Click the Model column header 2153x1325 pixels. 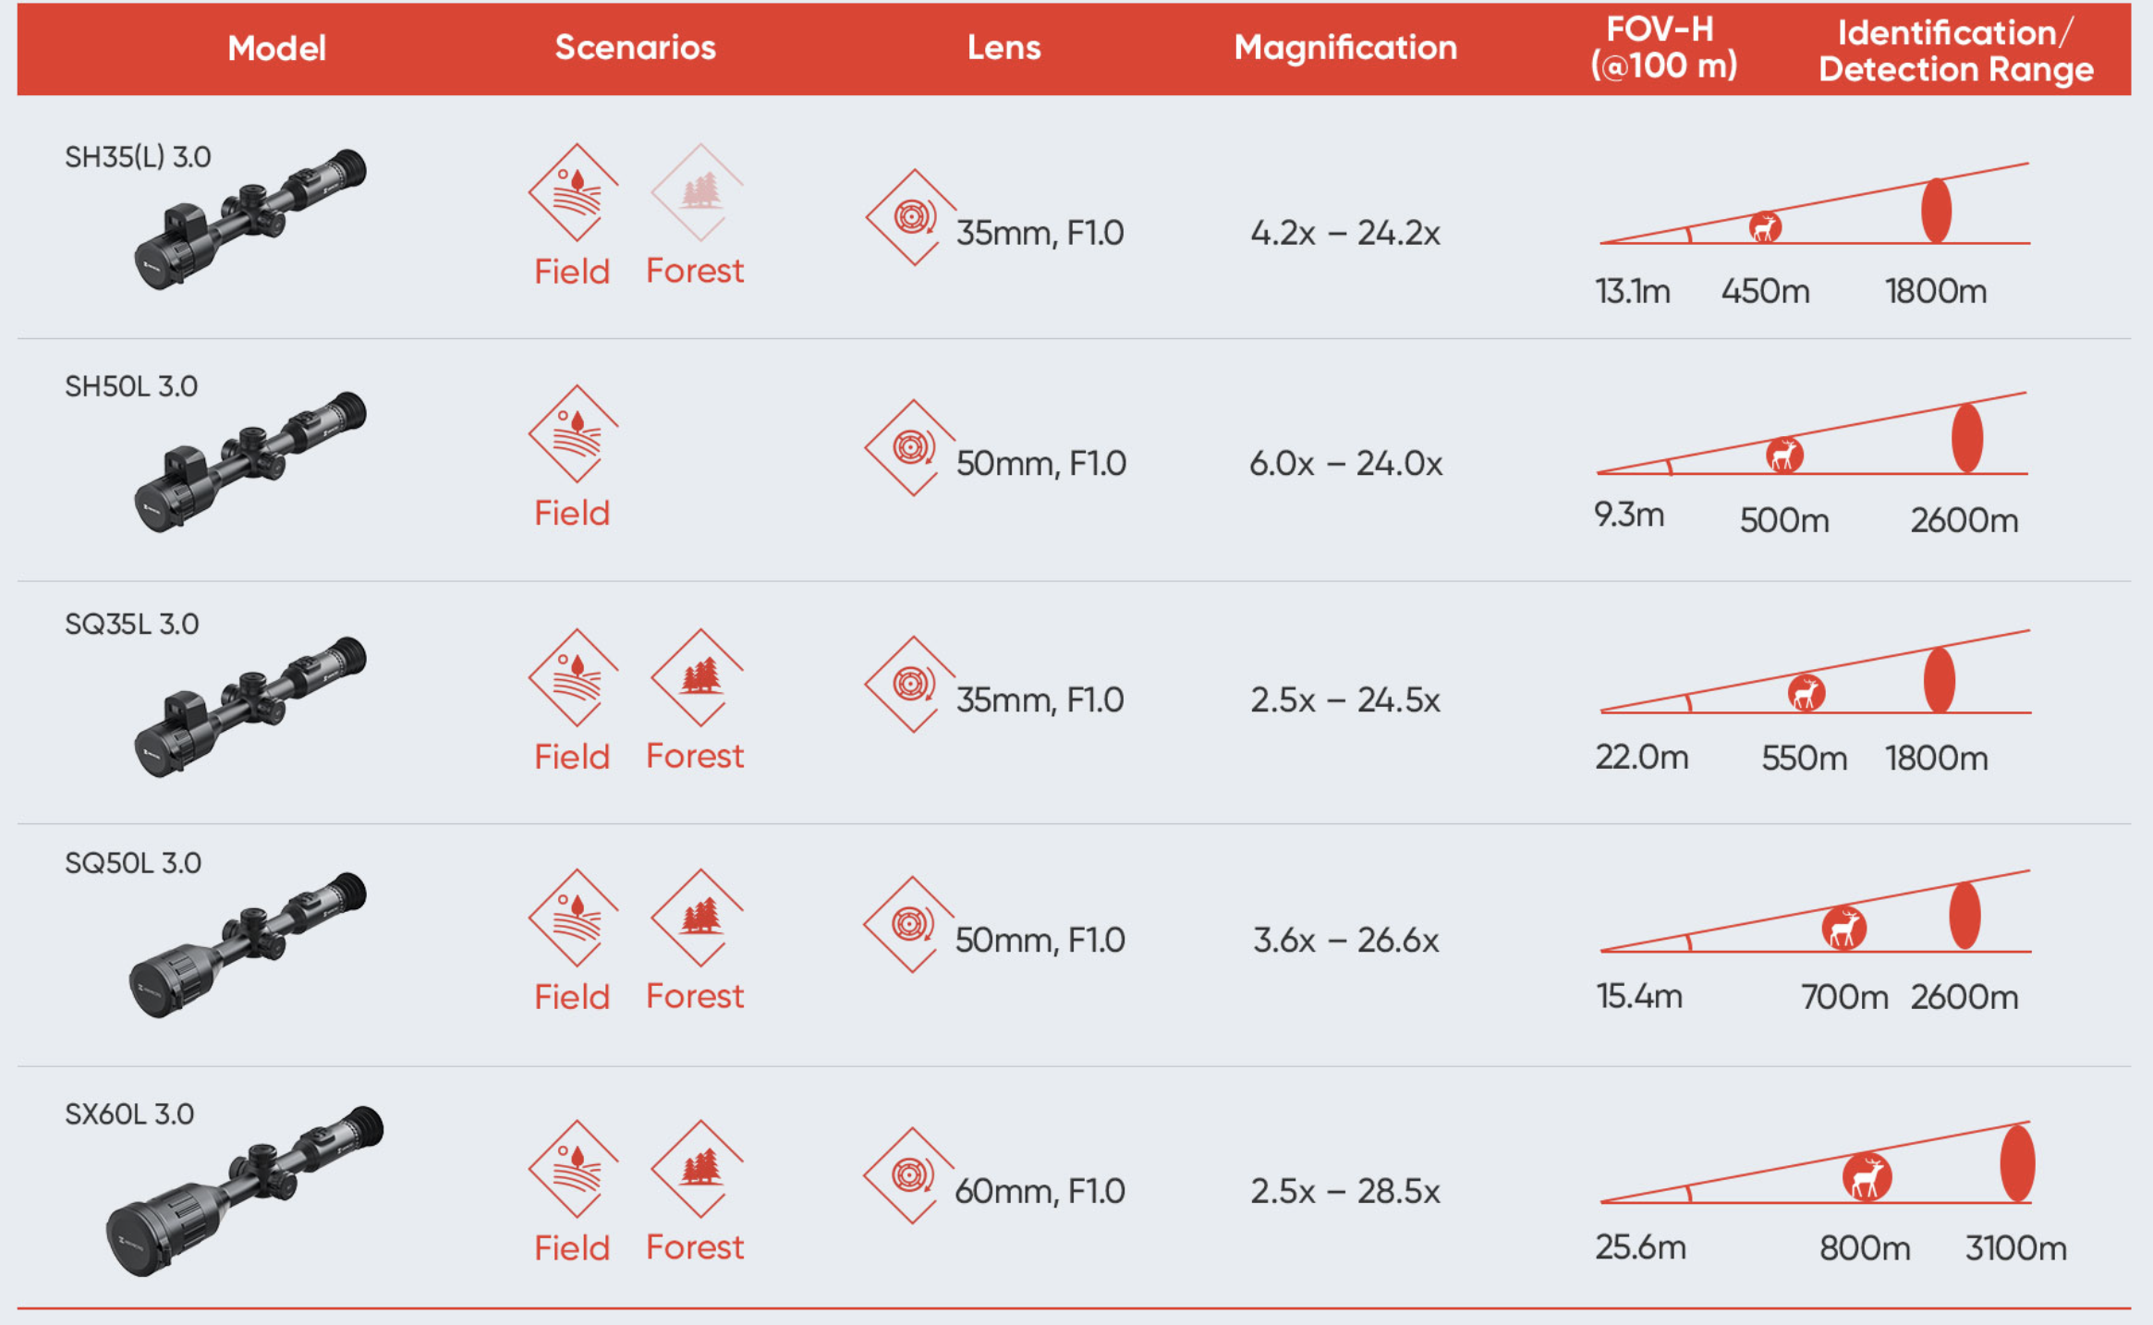click(276, 48)
